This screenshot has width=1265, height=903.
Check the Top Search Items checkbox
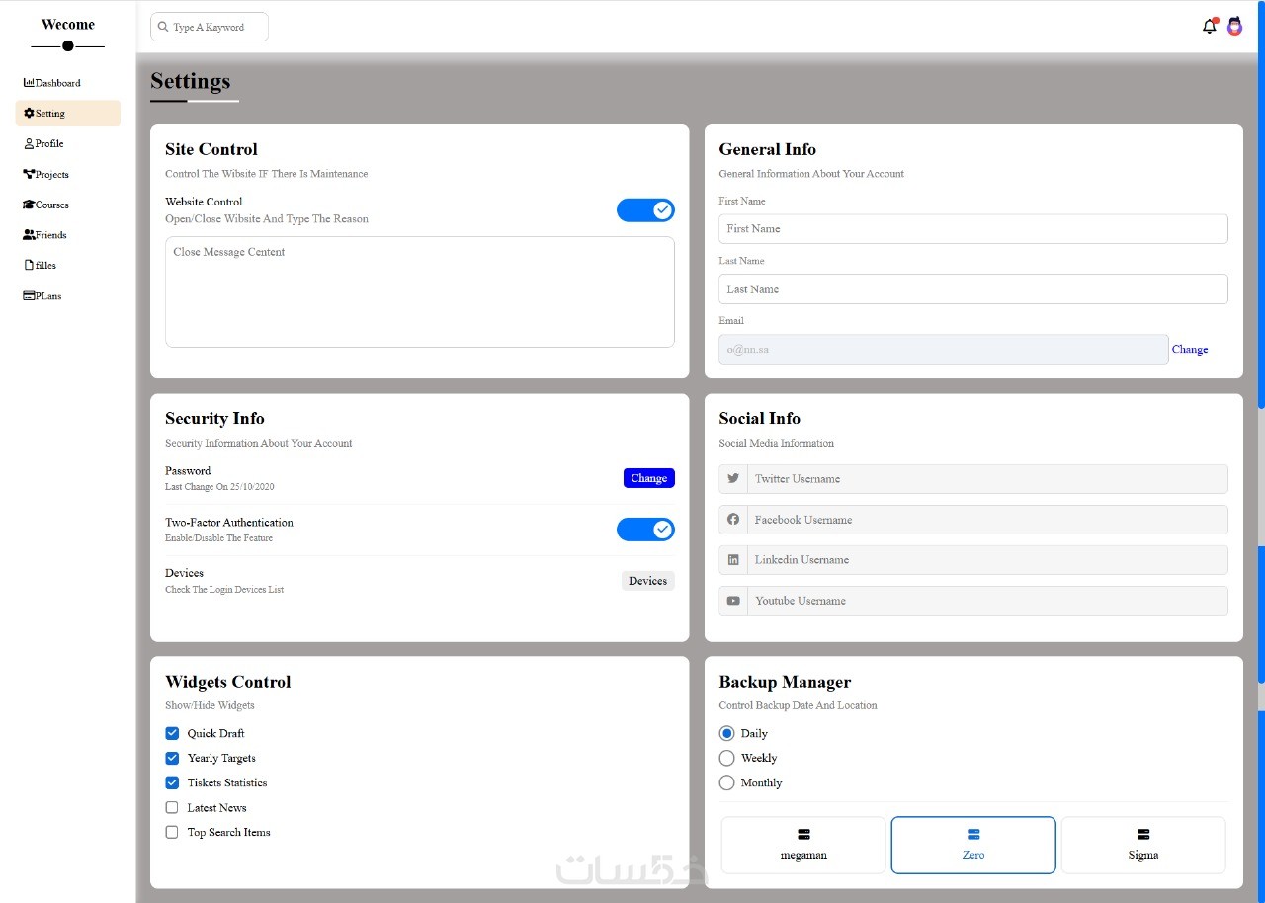172,832
